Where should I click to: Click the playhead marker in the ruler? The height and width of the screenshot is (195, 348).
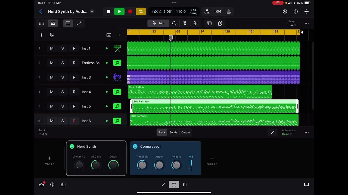(x=171, y=38)
